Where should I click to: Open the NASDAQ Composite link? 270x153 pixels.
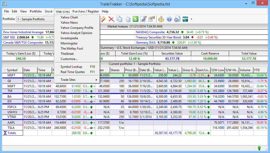tap(151, 32)
